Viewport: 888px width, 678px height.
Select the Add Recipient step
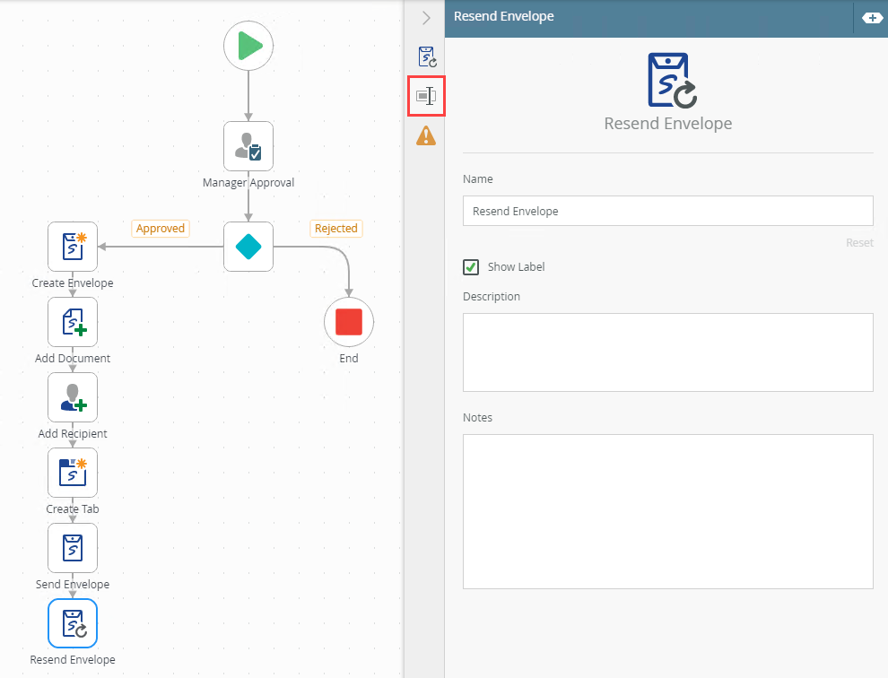(x=73, y=397)
